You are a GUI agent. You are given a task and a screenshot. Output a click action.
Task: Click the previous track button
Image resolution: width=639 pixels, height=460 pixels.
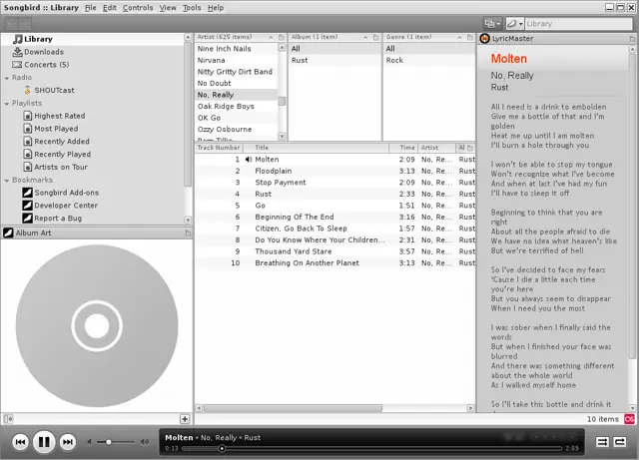click(x=20, y=442)
